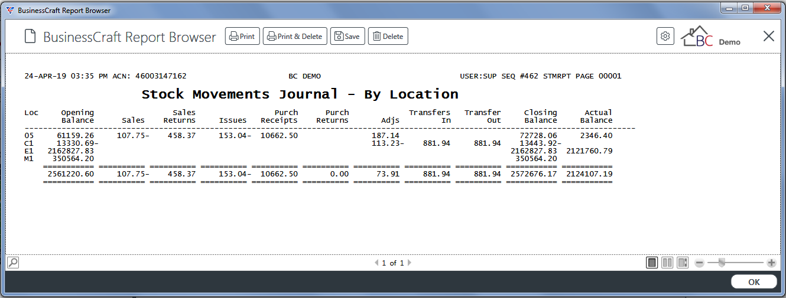Click actual balance value 2121760.79
This screenshot has height=298, width=786.
click(x=589, y=151)
